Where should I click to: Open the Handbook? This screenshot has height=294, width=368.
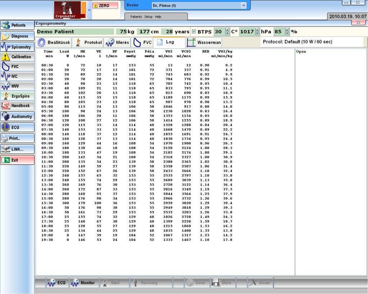tap(17, 106)
